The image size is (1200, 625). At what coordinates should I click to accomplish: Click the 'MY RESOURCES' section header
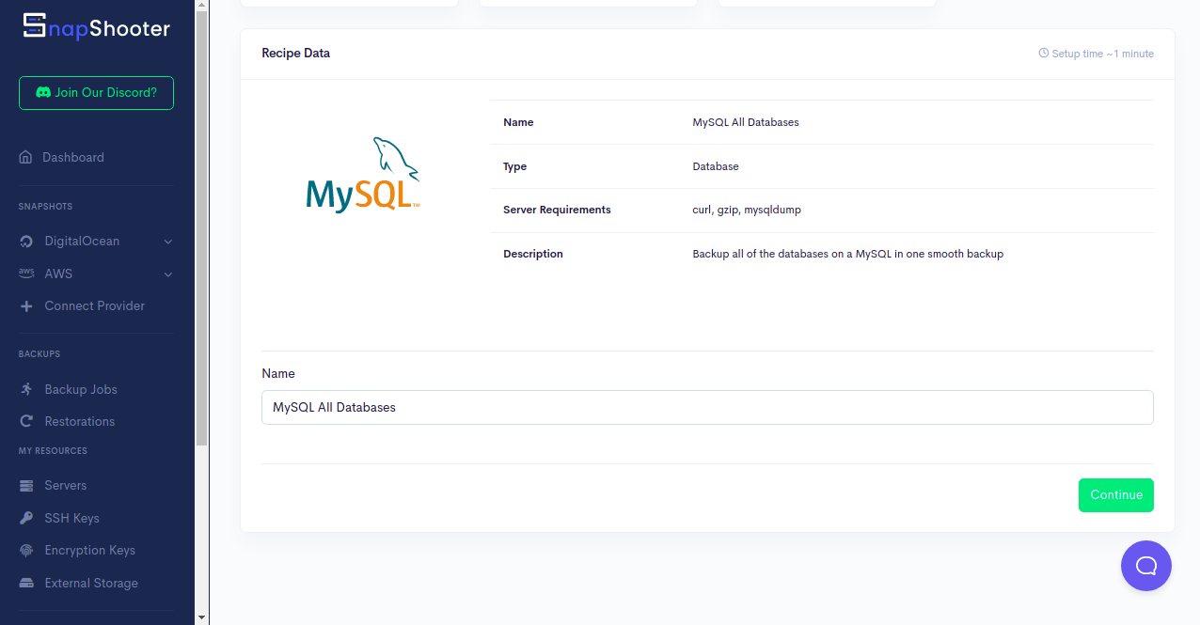(x=53, y=451)
